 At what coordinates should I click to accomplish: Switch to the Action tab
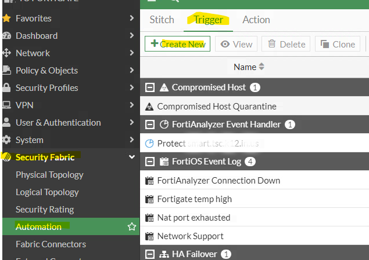256,20
